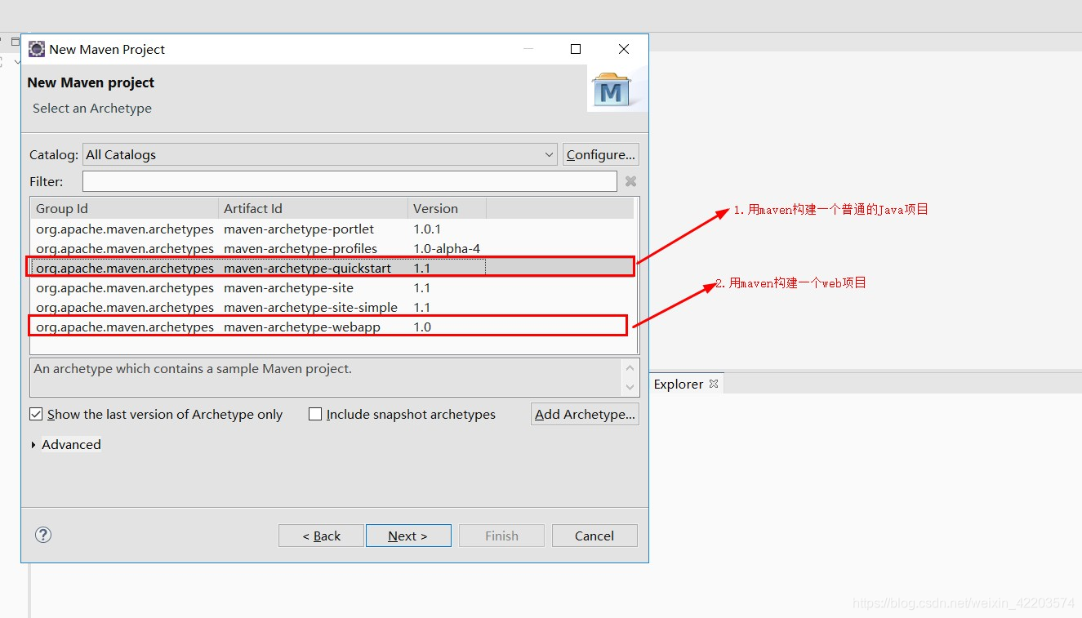Clear the filter with the X icon

(x=630, y=181)
